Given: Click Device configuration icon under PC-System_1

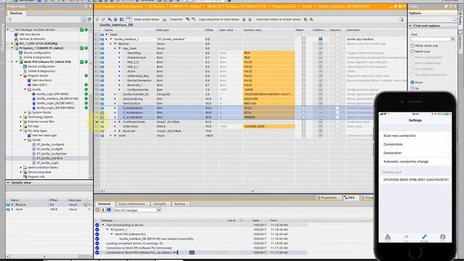Looking at the screenshot, I should [x=21, y=53].
